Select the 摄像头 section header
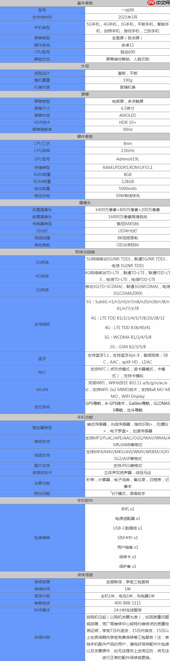This screenshot has height=661, width=170. [85, 203]
